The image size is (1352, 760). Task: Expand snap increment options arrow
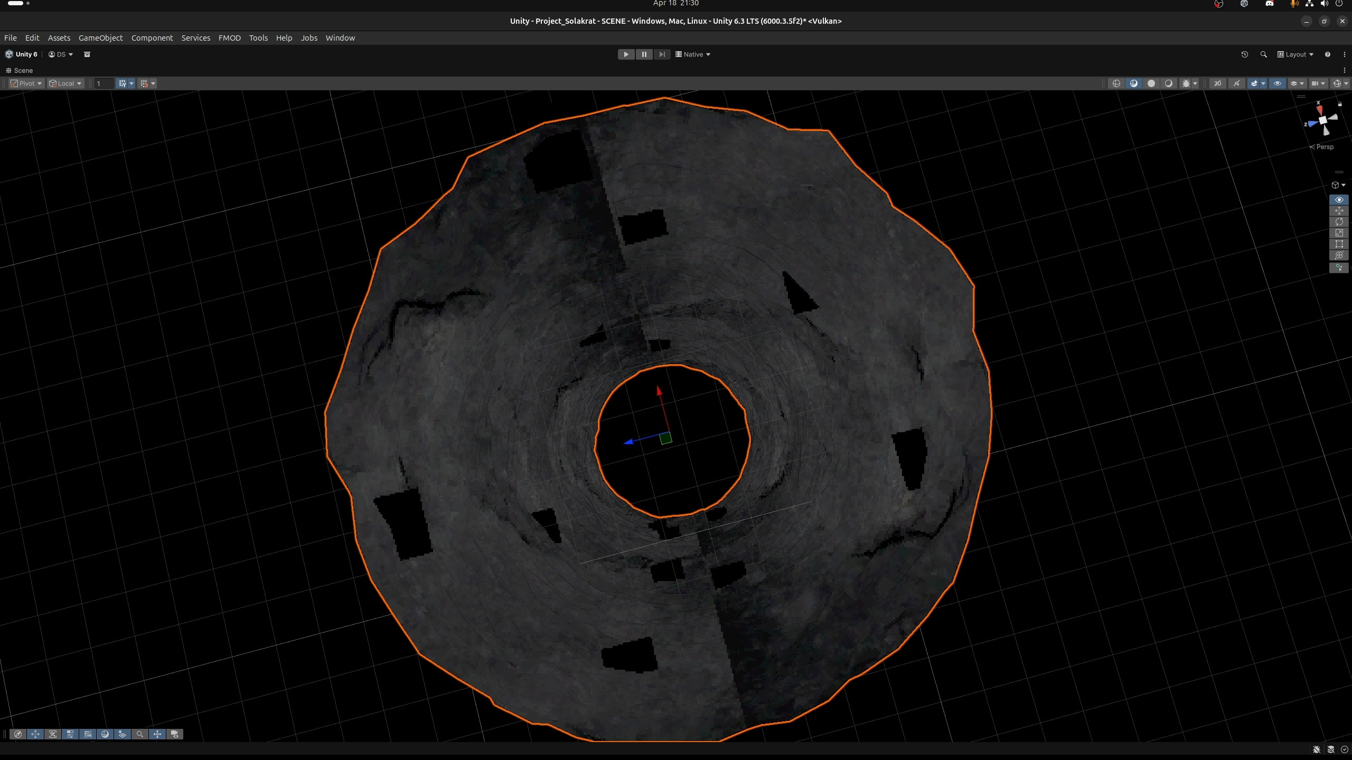153,83
